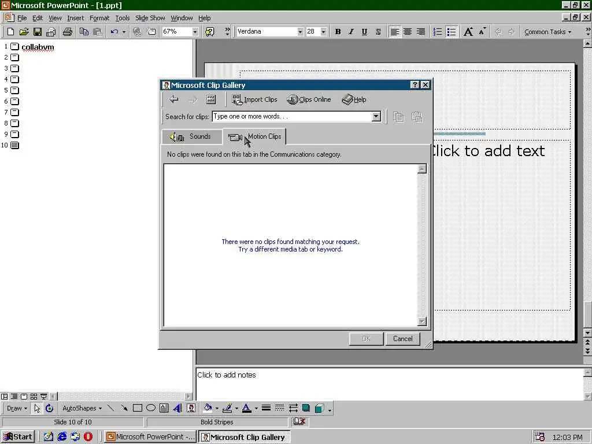The width and height of the screenshot is (592, 444).
Task: Toggle Text Shadow formatting
Action: (378, 32)
